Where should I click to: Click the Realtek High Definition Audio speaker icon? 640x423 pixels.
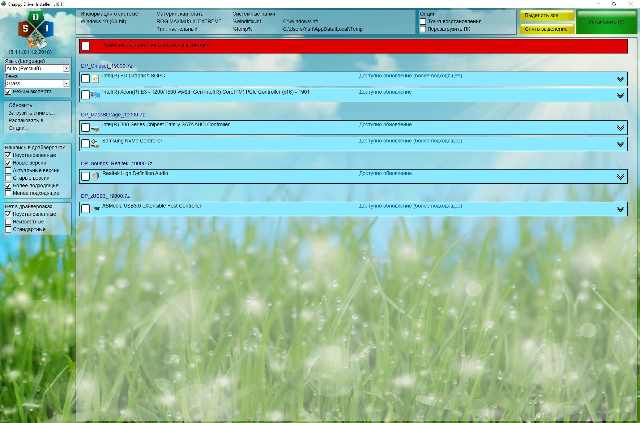95,176
